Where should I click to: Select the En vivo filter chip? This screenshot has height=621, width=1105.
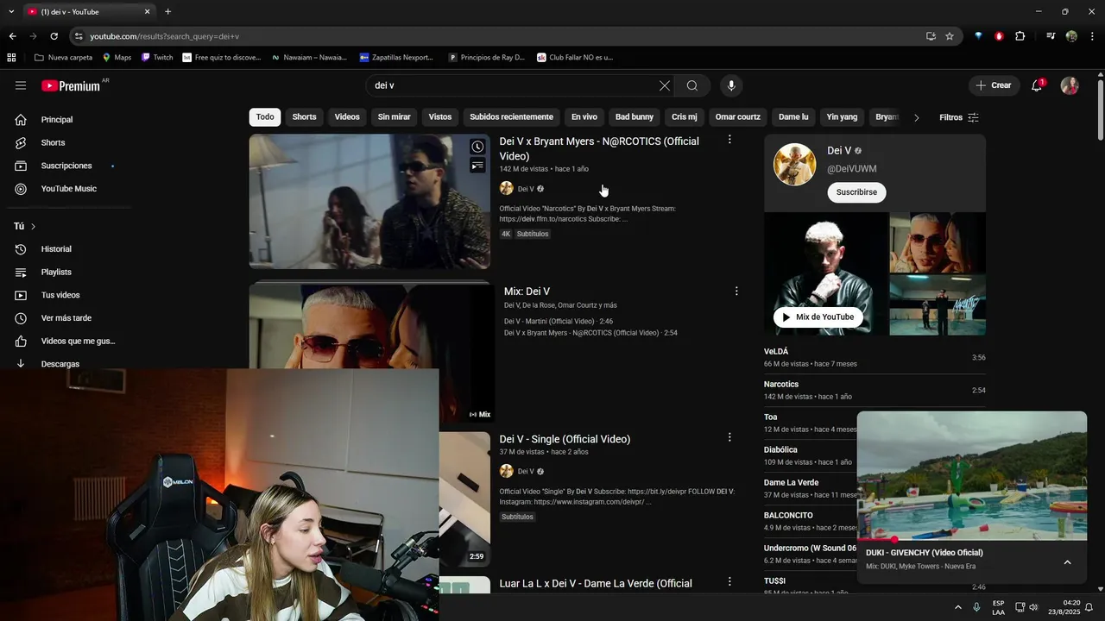click(x=584, y=117)
